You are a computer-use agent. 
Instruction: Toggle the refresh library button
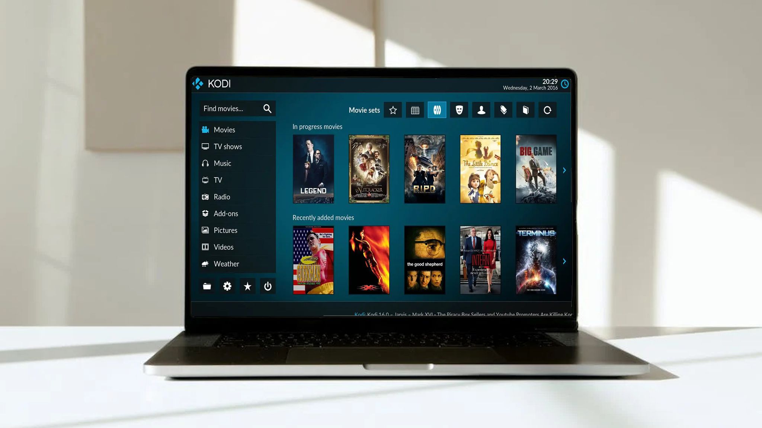pos(546,110)
